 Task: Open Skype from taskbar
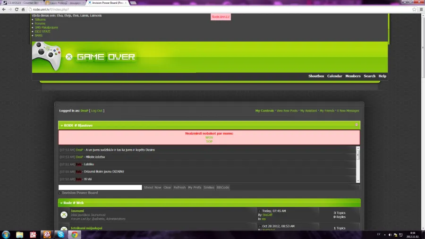pos(61,235)
